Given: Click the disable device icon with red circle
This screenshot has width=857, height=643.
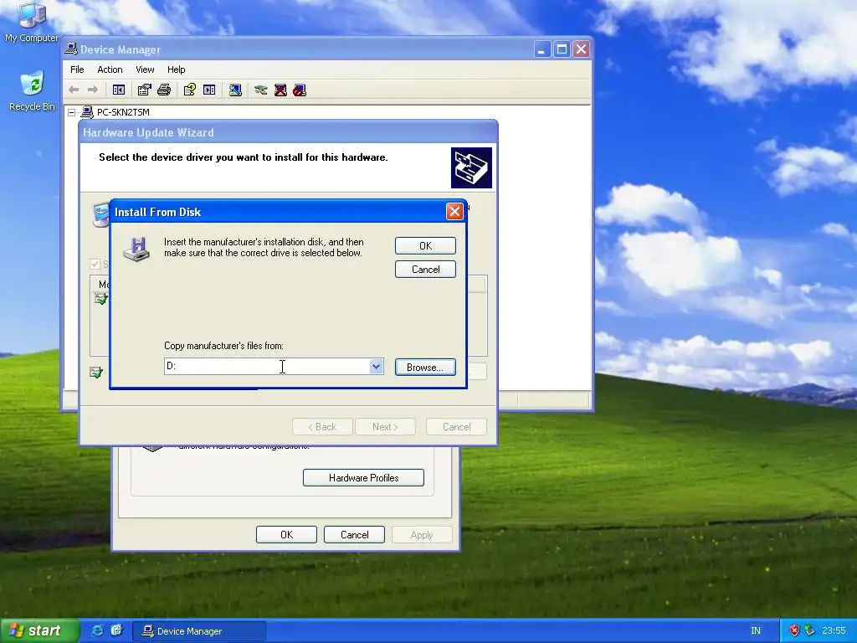Looking at the screenshot, I should [x=300, y=90].
